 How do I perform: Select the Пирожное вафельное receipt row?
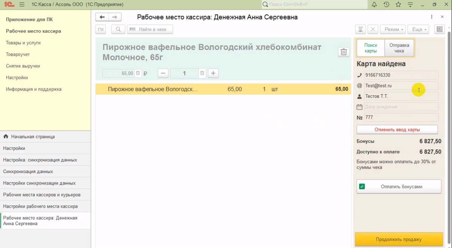[223, 89]
